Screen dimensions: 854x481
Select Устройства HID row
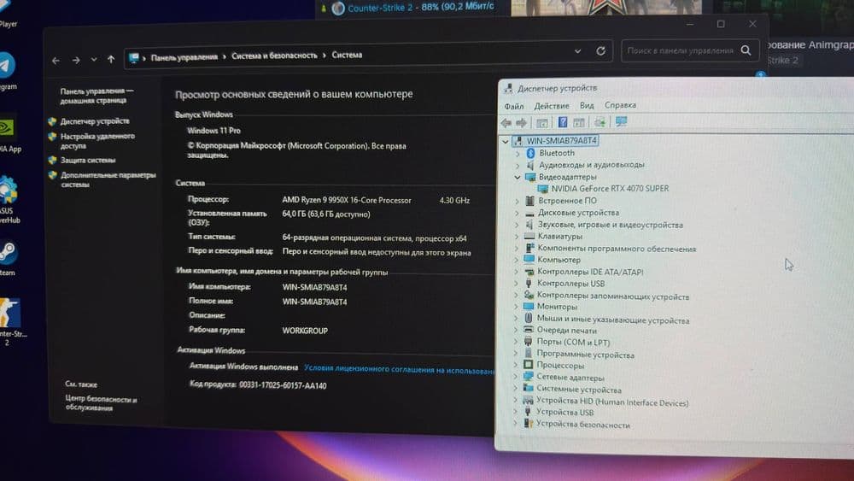tap(612, 402)
